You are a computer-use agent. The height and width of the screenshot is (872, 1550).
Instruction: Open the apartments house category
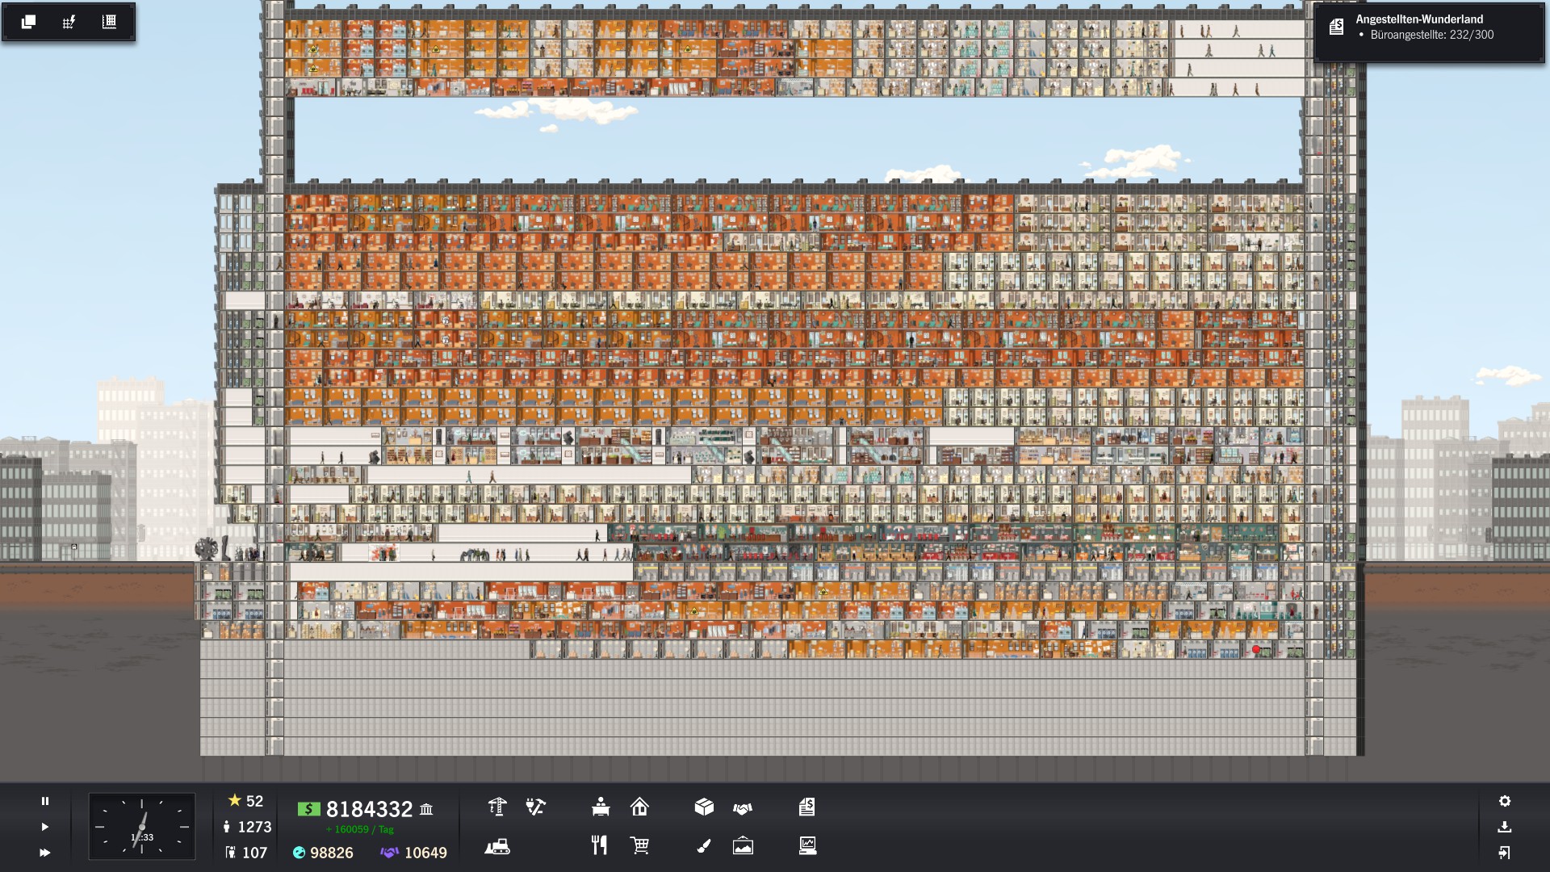pyautogui.click(x=639, y=807)
